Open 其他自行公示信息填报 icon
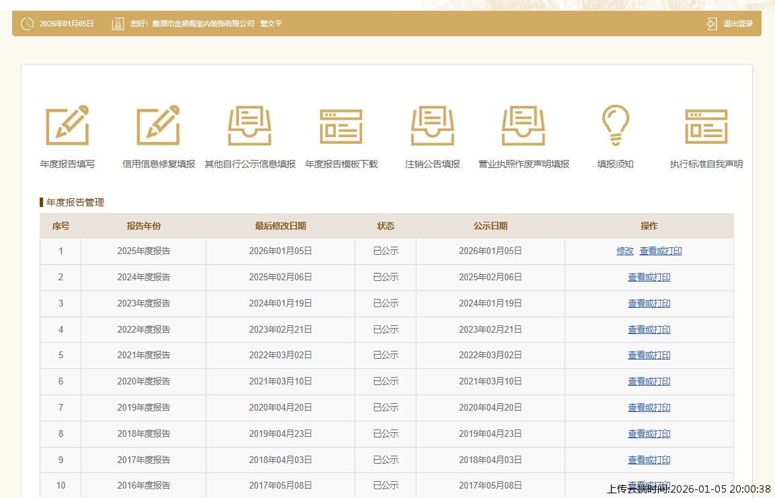Viewport: 775px width, 498px height. point(250,126)
